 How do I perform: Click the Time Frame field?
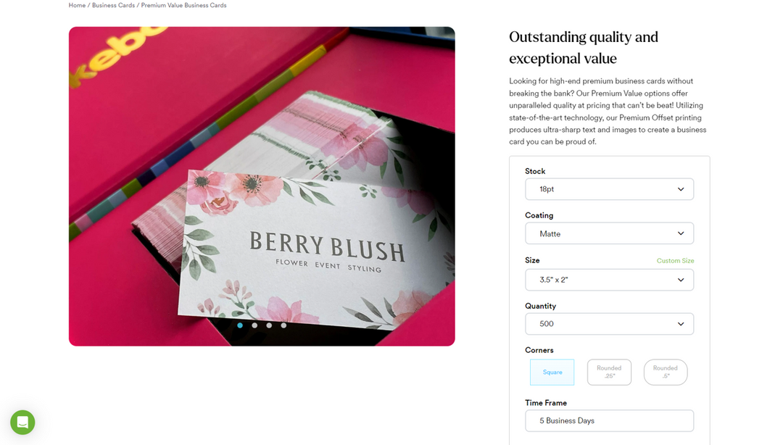click(x=609, y=421)
